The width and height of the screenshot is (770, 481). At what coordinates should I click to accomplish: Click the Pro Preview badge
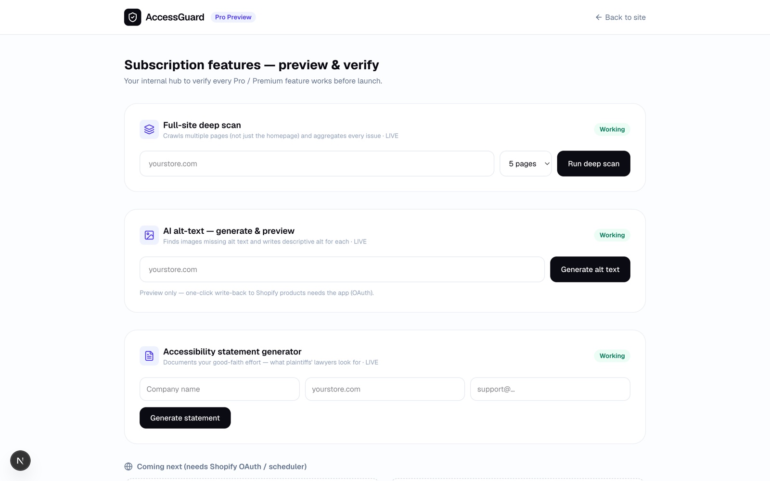point(233,17)
